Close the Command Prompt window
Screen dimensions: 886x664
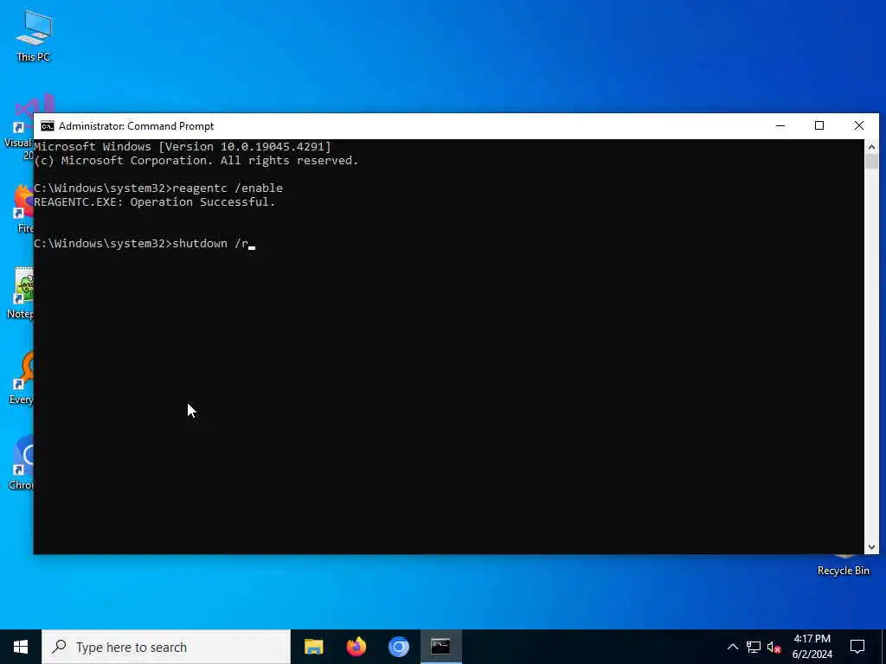click(x=859, y=126)
